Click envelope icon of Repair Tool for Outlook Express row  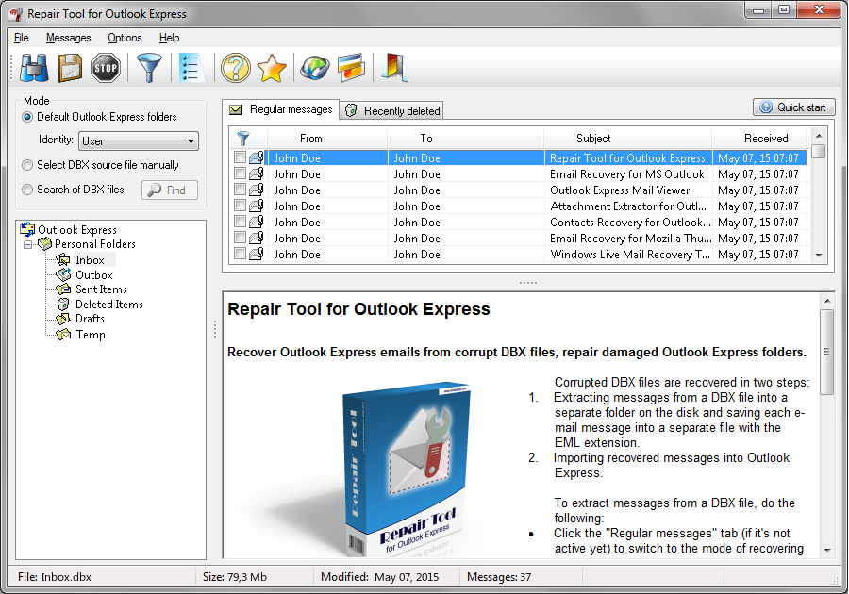click(256, 158)
